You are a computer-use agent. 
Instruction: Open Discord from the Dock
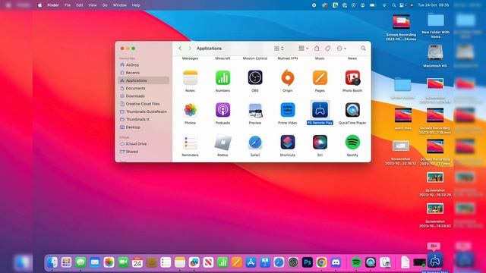[x=336, y=262]
